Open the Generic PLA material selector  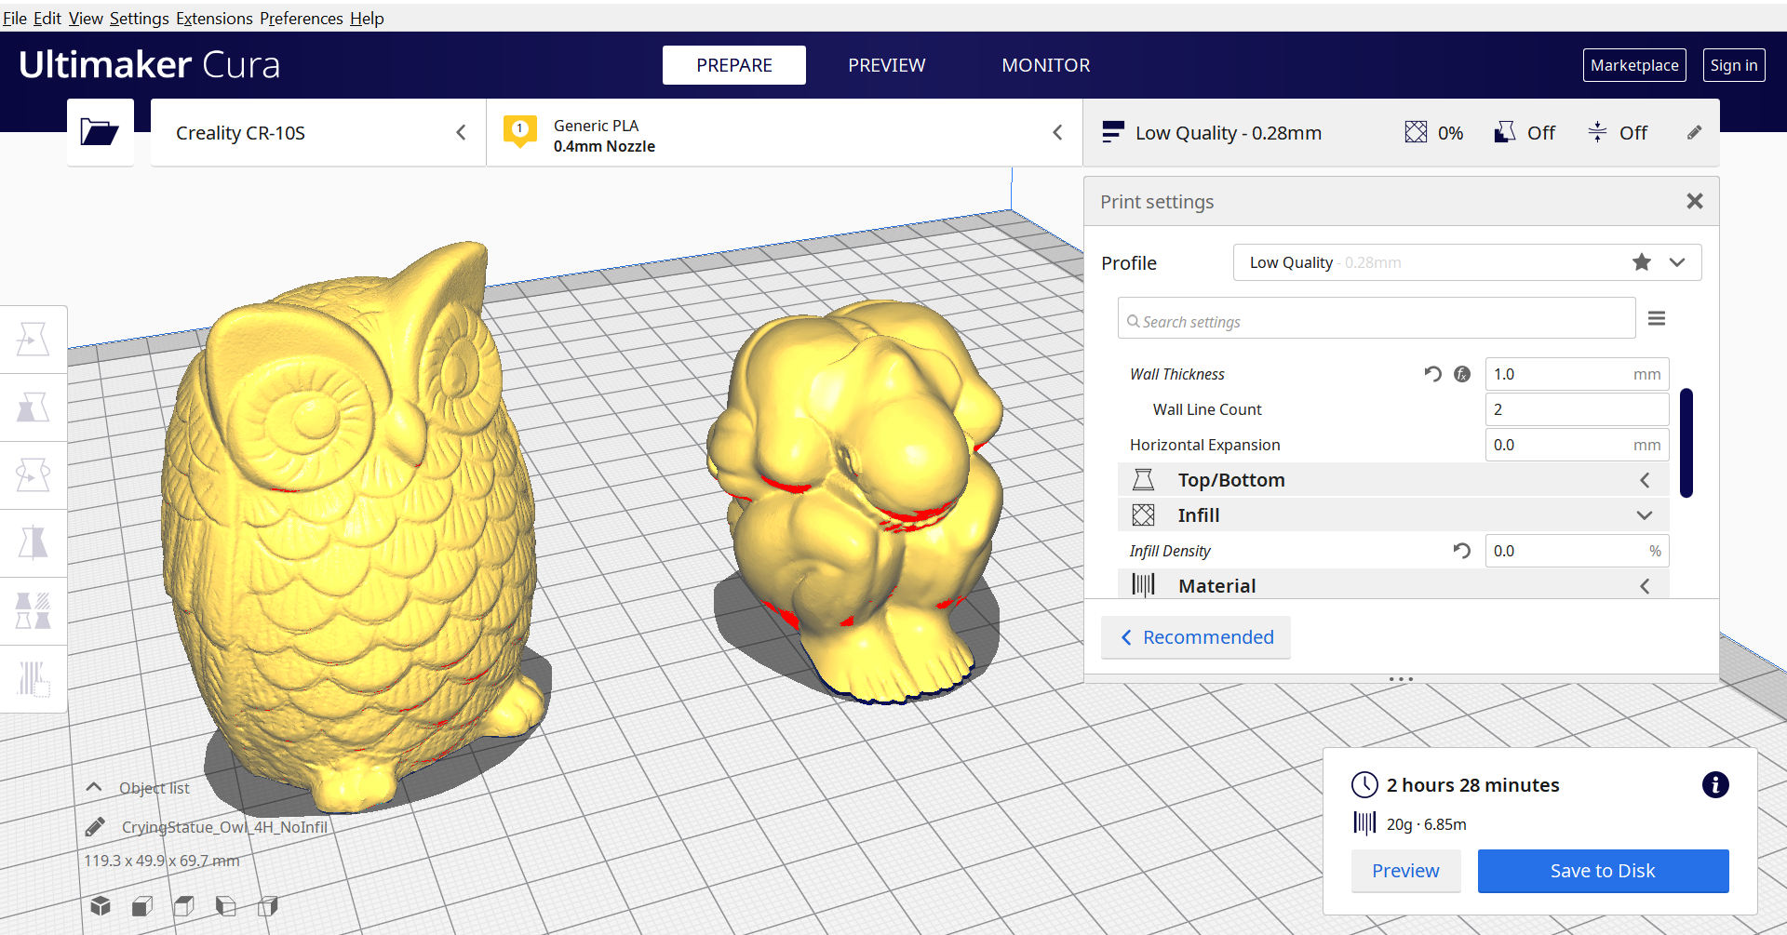(785, 133)
